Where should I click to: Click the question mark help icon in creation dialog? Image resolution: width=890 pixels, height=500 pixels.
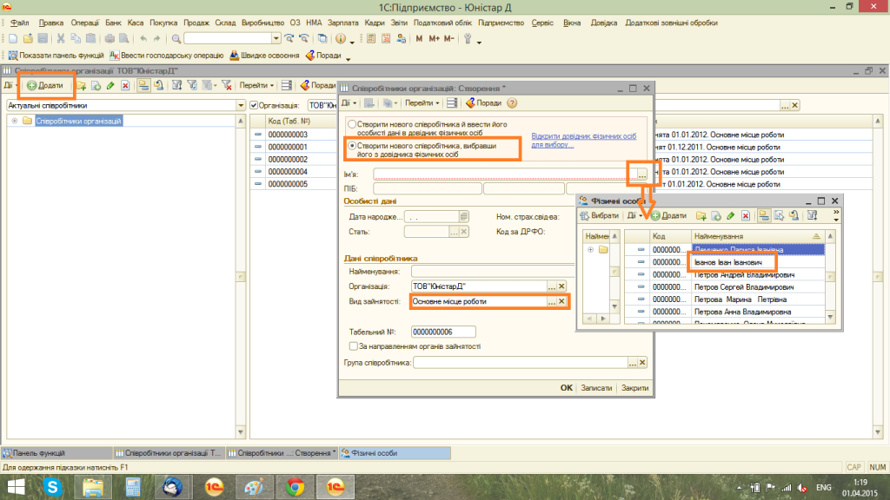pos(512,103)
